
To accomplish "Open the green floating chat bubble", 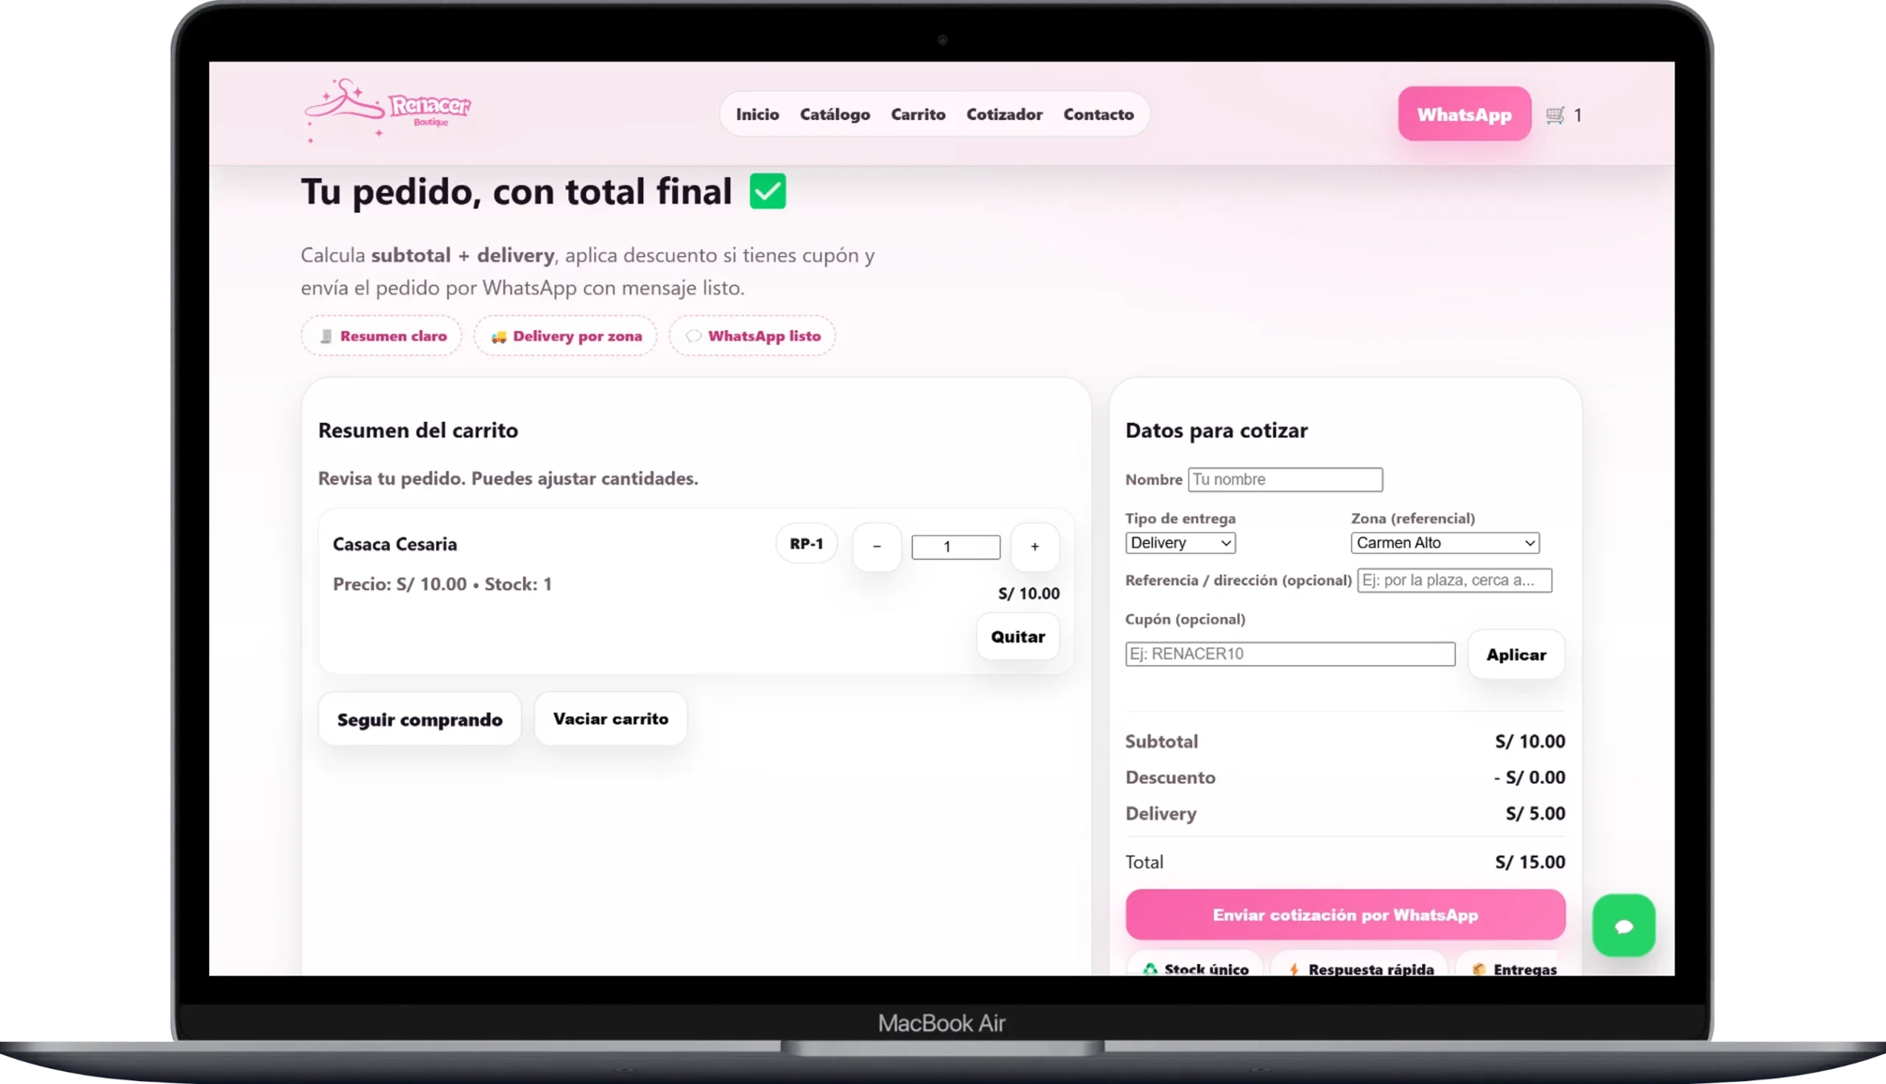I will tap(1623, 926).
